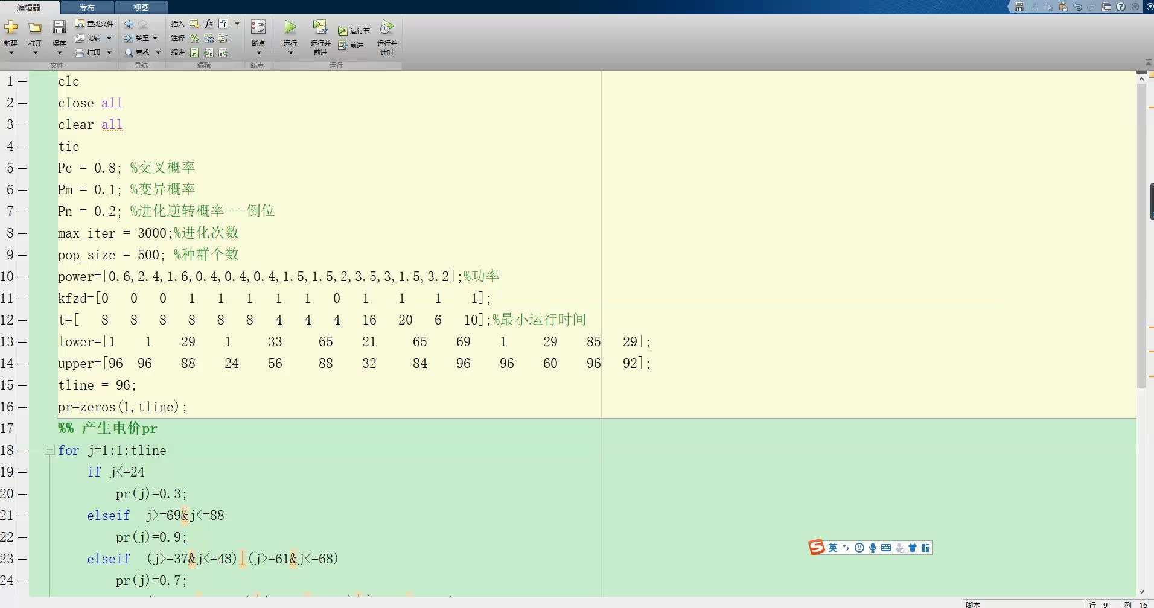Click the smart indent icon

(194, 52)
